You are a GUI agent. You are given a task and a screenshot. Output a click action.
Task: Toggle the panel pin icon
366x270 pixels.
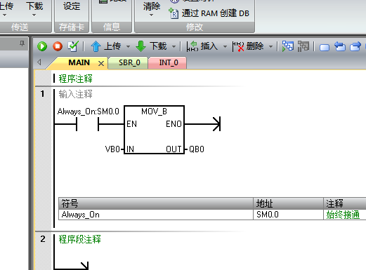pos(22,43)
